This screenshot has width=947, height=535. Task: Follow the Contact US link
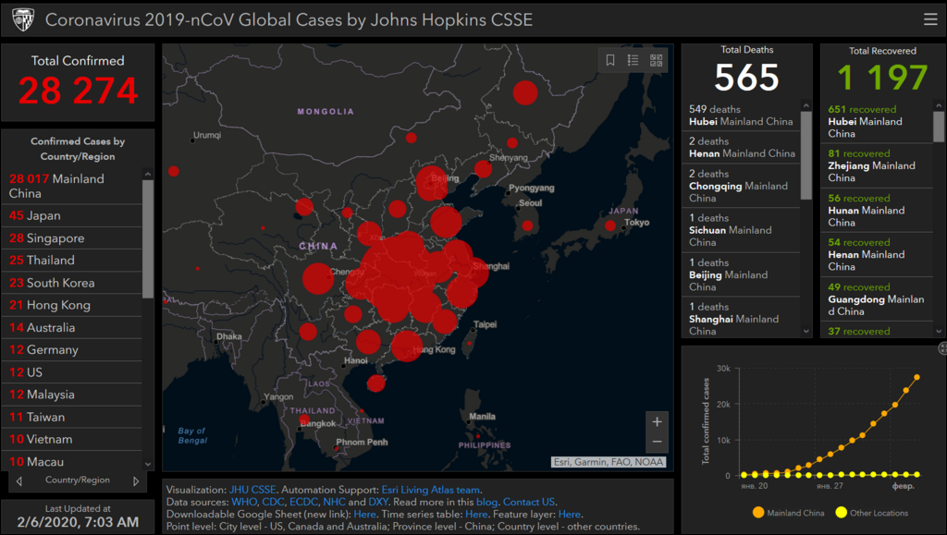529,502
